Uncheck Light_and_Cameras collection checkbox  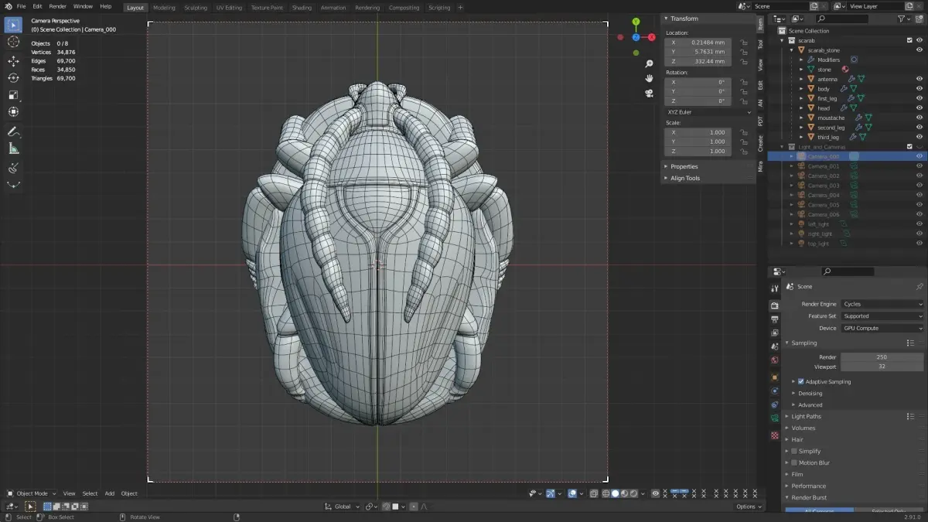pos(909,146)
